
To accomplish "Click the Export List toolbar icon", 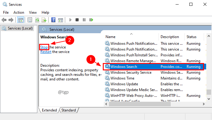I will (44, 20).
